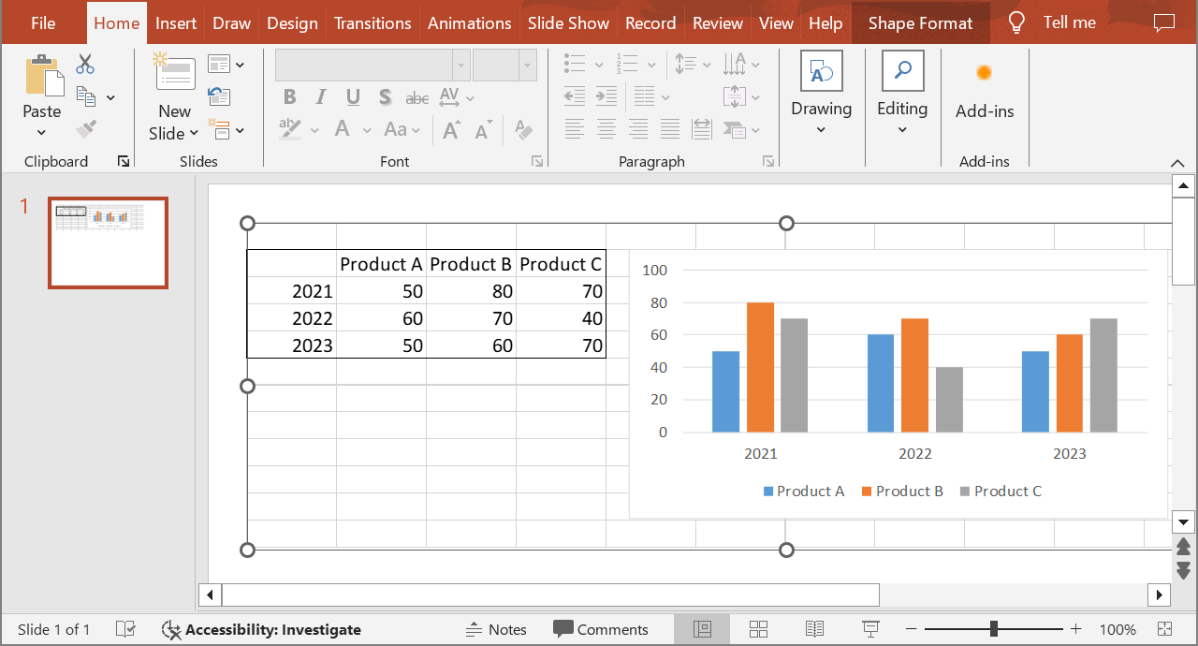Toggle the Notes pane
This screenshot has width=1198, height=646.
point(496,629)
